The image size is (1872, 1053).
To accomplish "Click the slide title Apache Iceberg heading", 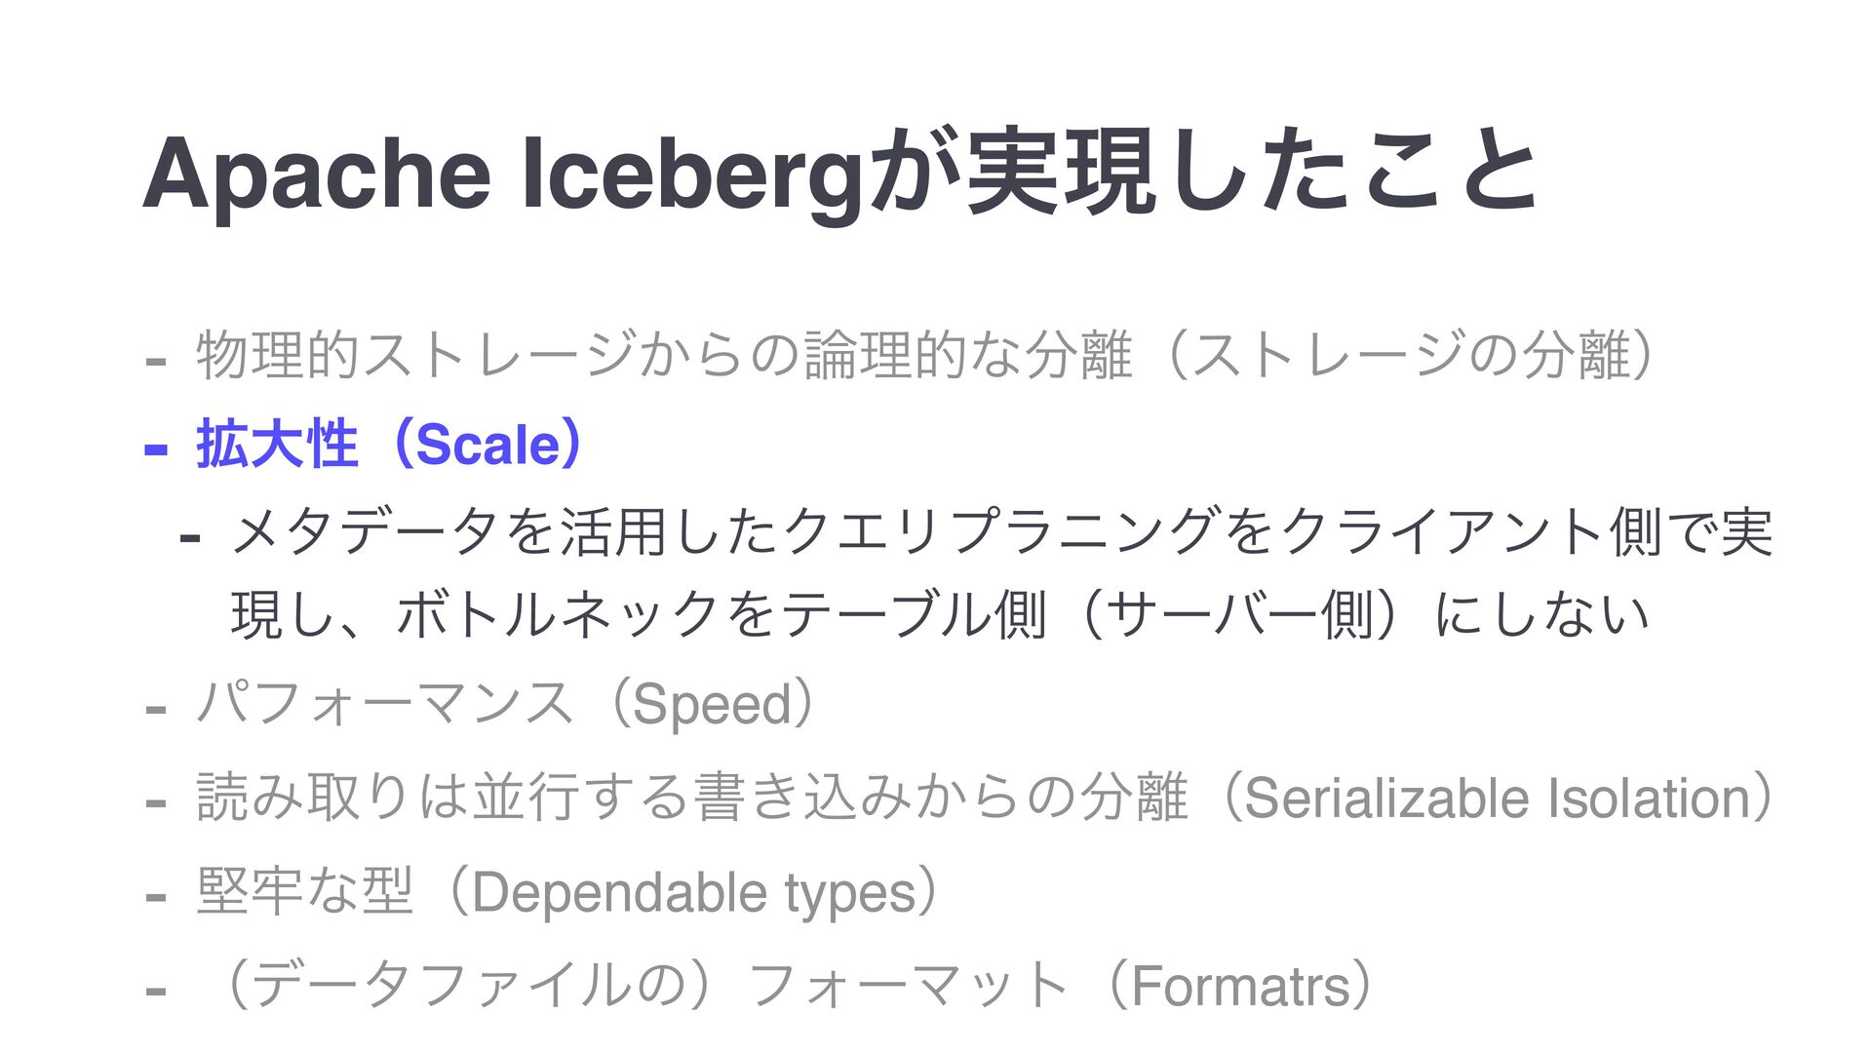I will pyautogui.click(x=839, y=175).
